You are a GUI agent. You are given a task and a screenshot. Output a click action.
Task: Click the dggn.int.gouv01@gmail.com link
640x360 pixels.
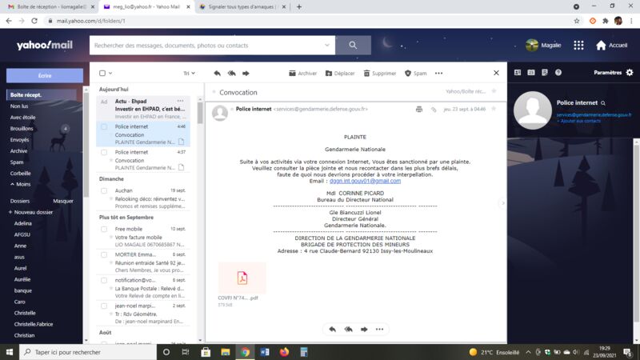(x=365, y=181)
